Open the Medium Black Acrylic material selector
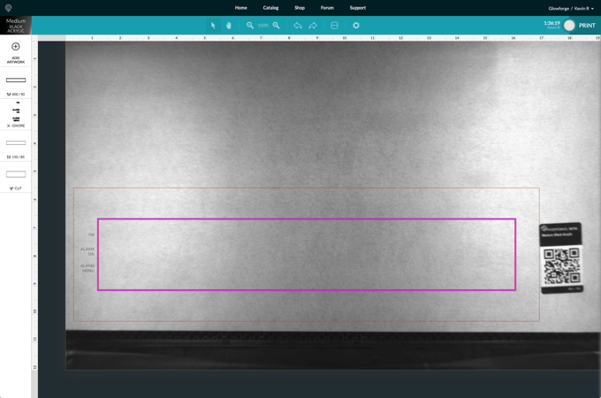The image size is (601, 398). point(16,26)
